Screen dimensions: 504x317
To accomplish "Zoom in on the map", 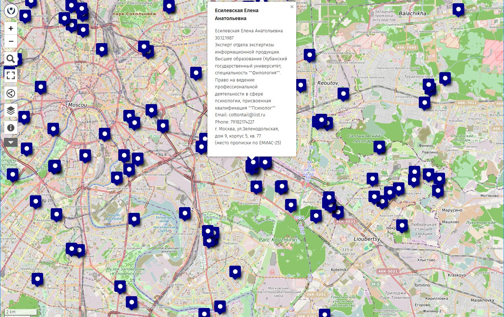I will click(x=11, y=28).
